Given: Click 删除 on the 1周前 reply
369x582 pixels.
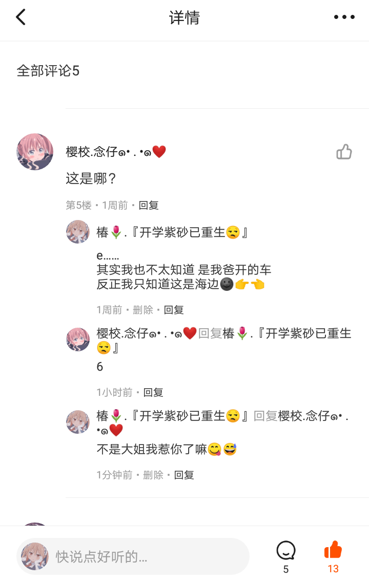Looking at the screenshot, I should coord(143,310).
